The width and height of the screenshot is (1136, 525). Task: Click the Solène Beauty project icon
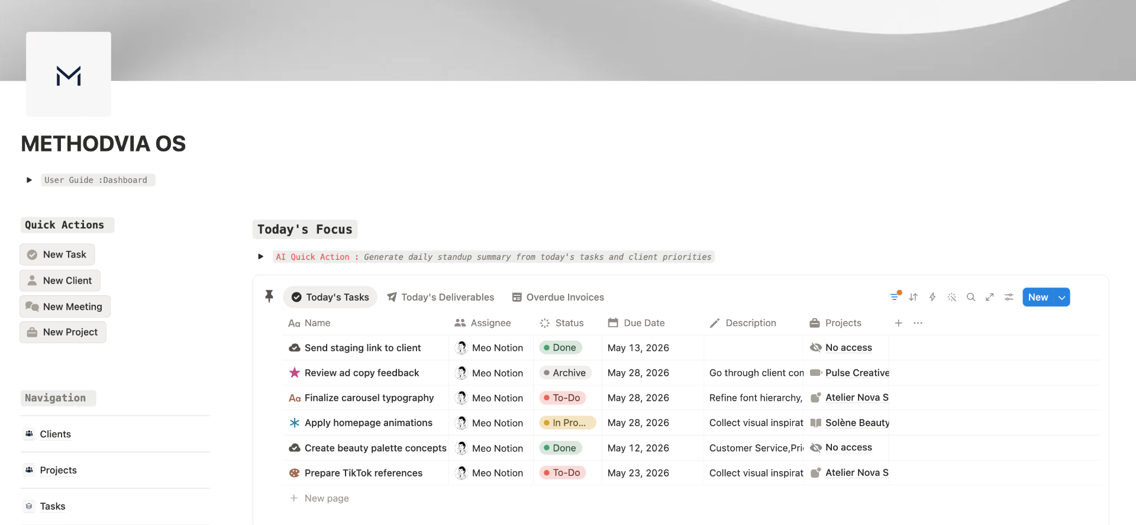click(816, 423)
